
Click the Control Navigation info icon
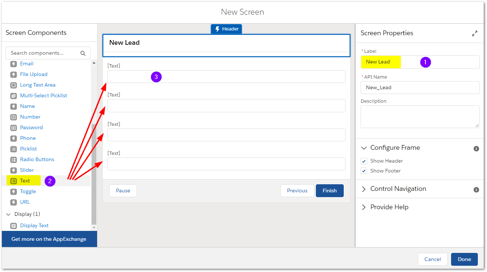click(476, 190)
